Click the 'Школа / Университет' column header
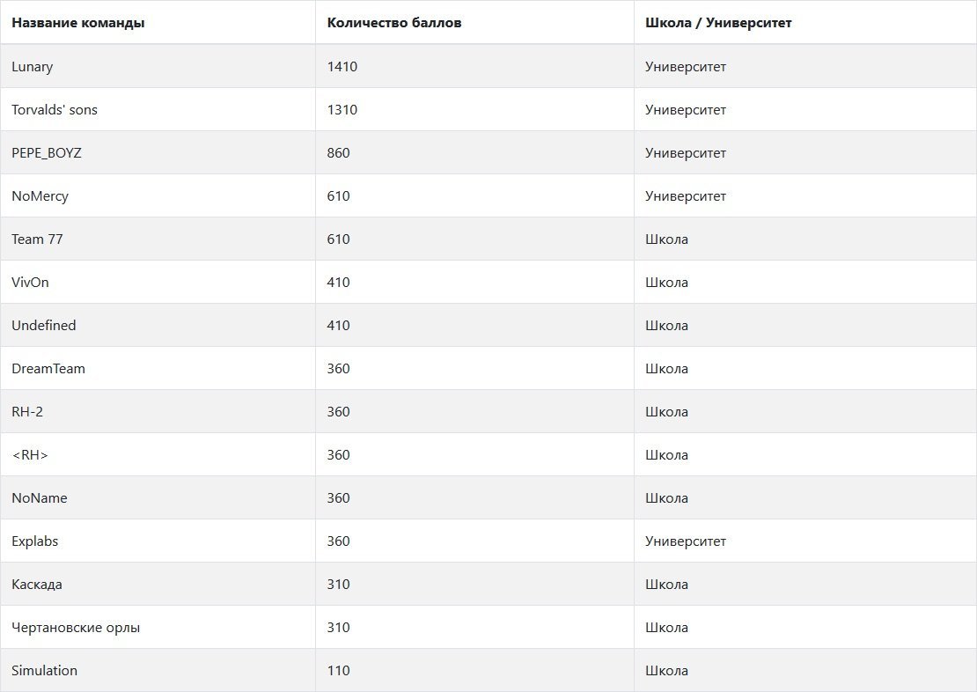Viewport: 977px width, 692px height. point(718,22)
